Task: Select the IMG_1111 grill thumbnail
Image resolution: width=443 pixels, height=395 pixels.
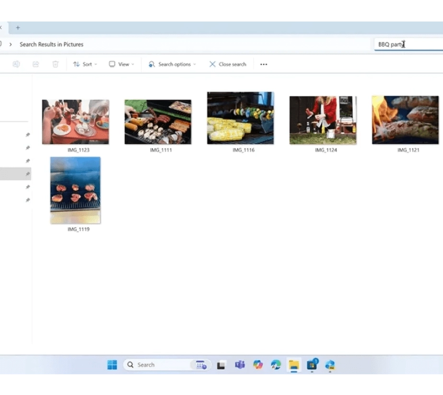Action: pyautogui.click(x=158, y=122)
